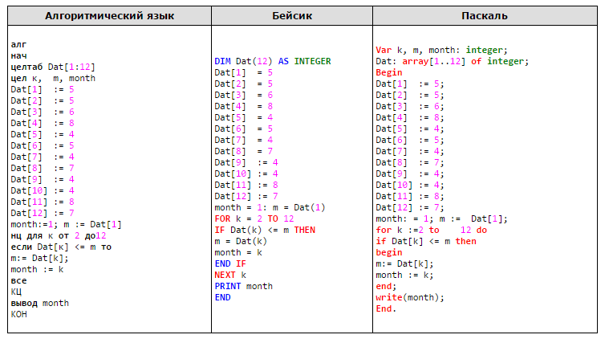
Task: Click the line 'month = 1: m = Dat(1)'
Action: (270, 208)
